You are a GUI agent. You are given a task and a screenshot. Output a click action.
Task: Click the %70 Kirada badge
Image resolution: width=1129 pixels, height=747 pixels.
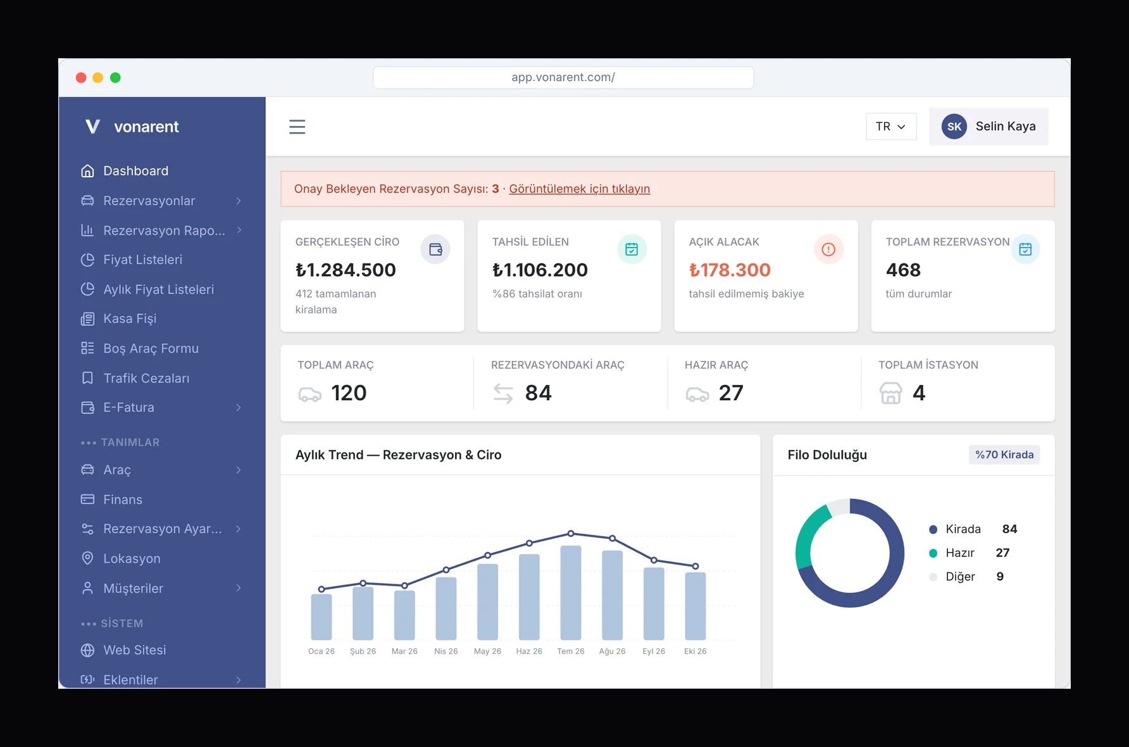point(1004,455)
